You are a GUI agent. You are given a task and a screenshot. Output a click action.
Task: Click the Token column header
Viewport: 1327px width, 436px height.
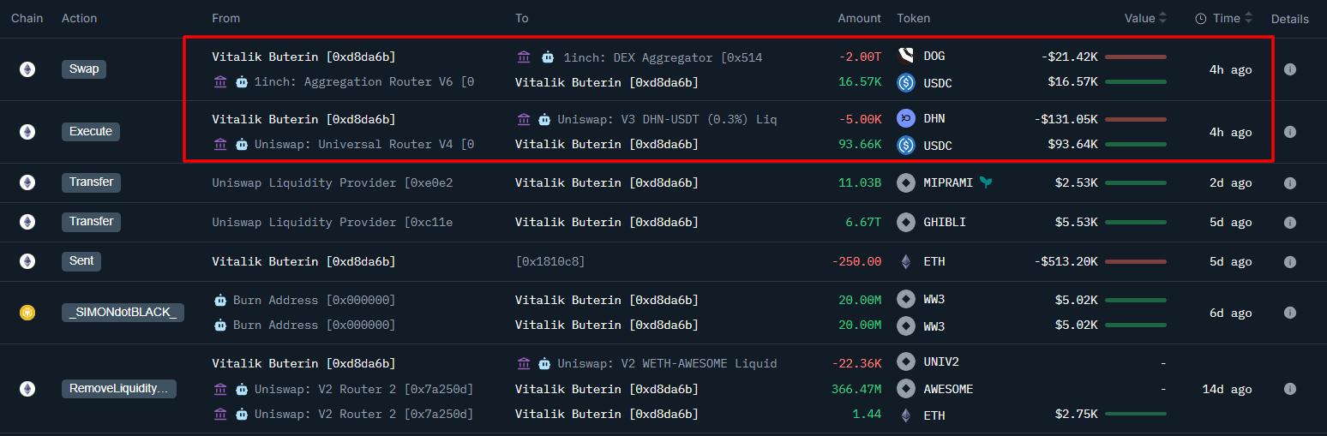(x=913, y=18)
